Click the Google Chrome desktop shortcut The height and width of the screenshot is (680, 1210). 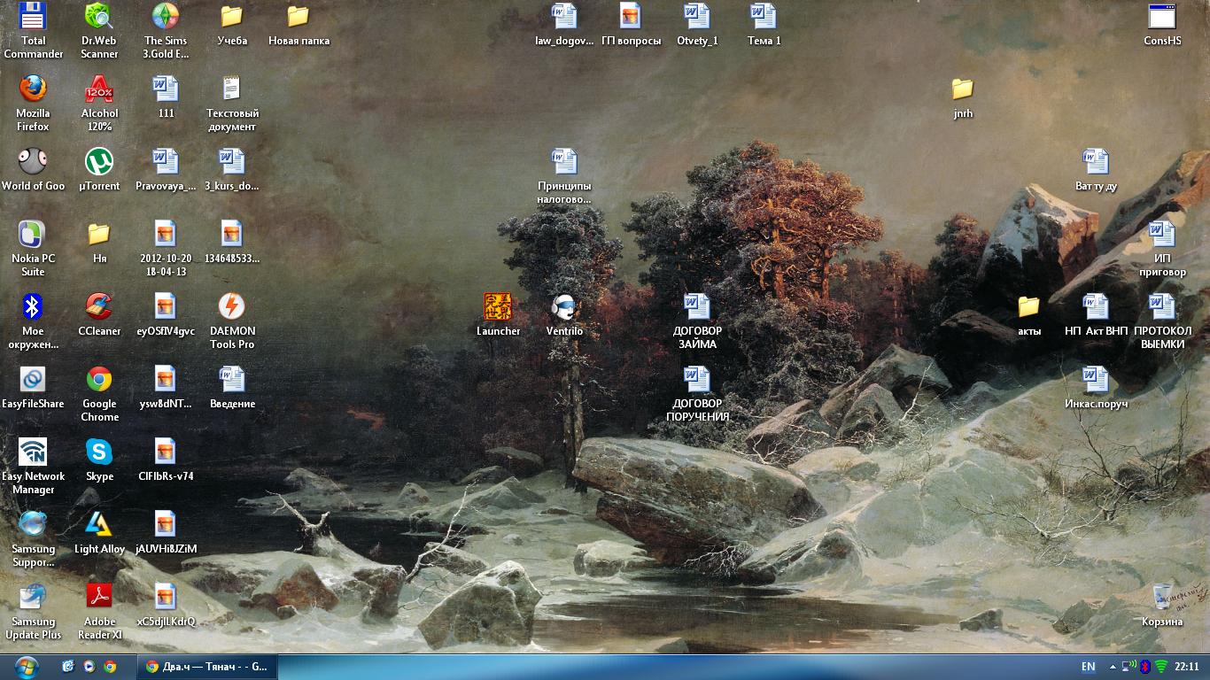point(99,393)
